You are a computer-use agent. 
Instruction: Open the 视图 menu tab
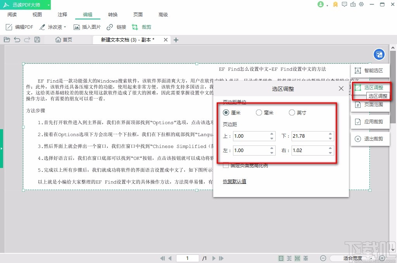pos(37,14)
